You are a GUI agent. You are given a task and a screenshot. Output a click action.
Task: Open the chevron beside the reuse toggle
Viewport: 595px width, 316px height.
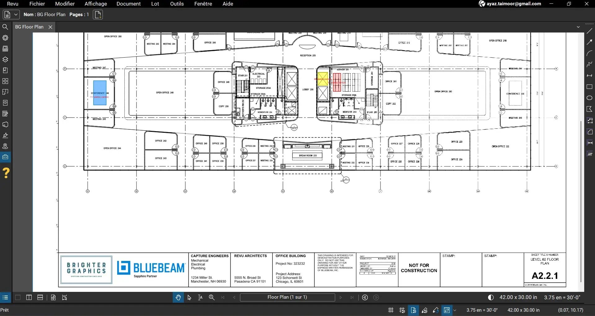coord(455,310)
